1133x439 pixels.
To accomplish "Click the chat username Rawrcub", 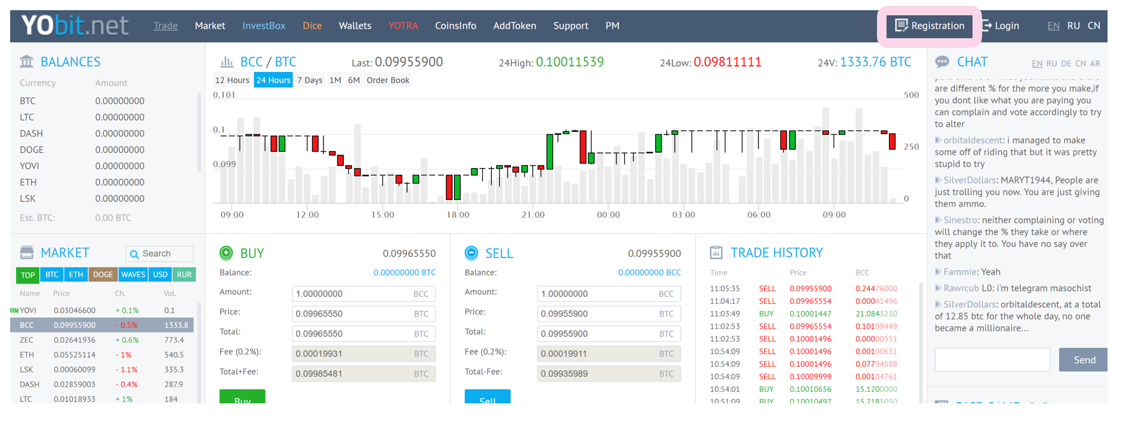I will [x=961, y=288].
